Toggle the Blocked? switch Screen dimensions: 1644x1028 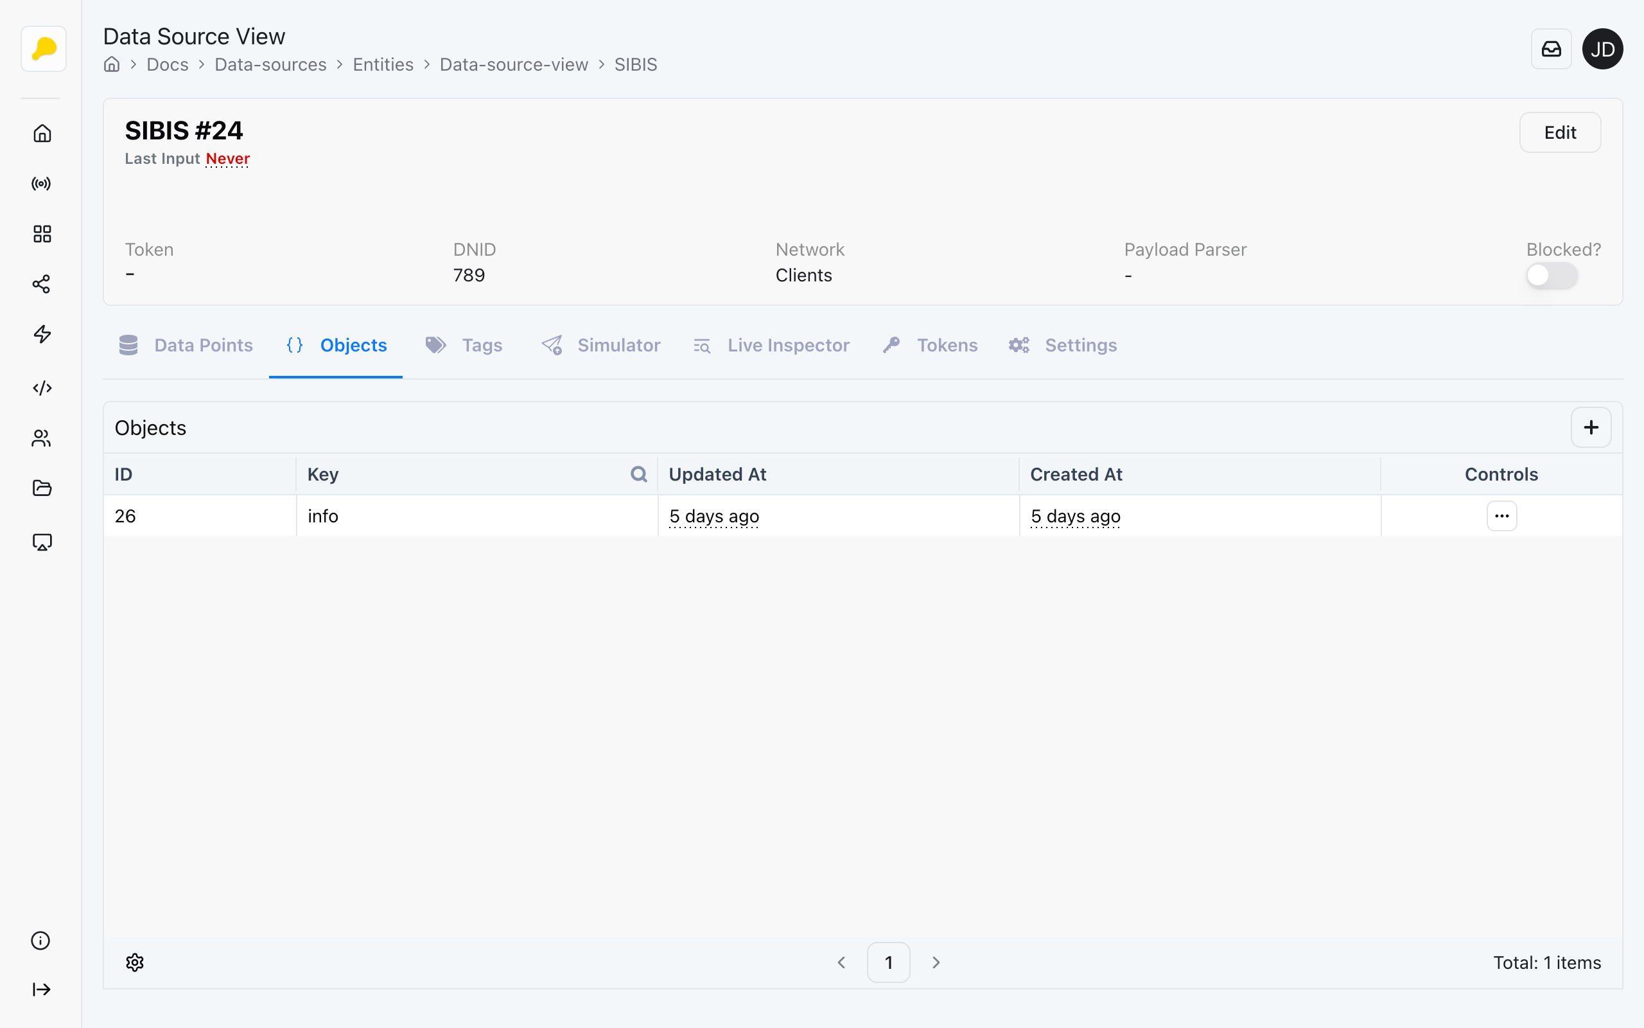pyautogui.click(x=1551, y=276)
